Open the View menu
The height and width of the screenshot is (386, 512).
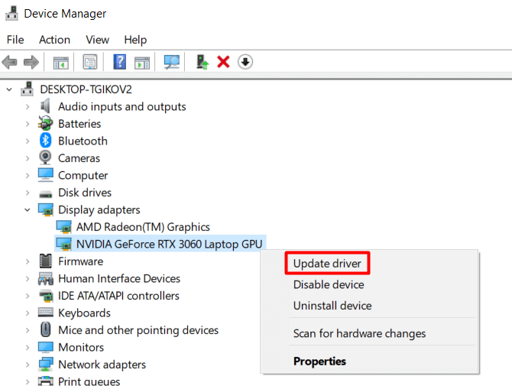[x=97, y=40]
